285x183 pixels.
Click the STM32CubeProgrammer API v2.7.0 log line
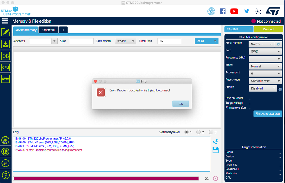coord(43,139)
